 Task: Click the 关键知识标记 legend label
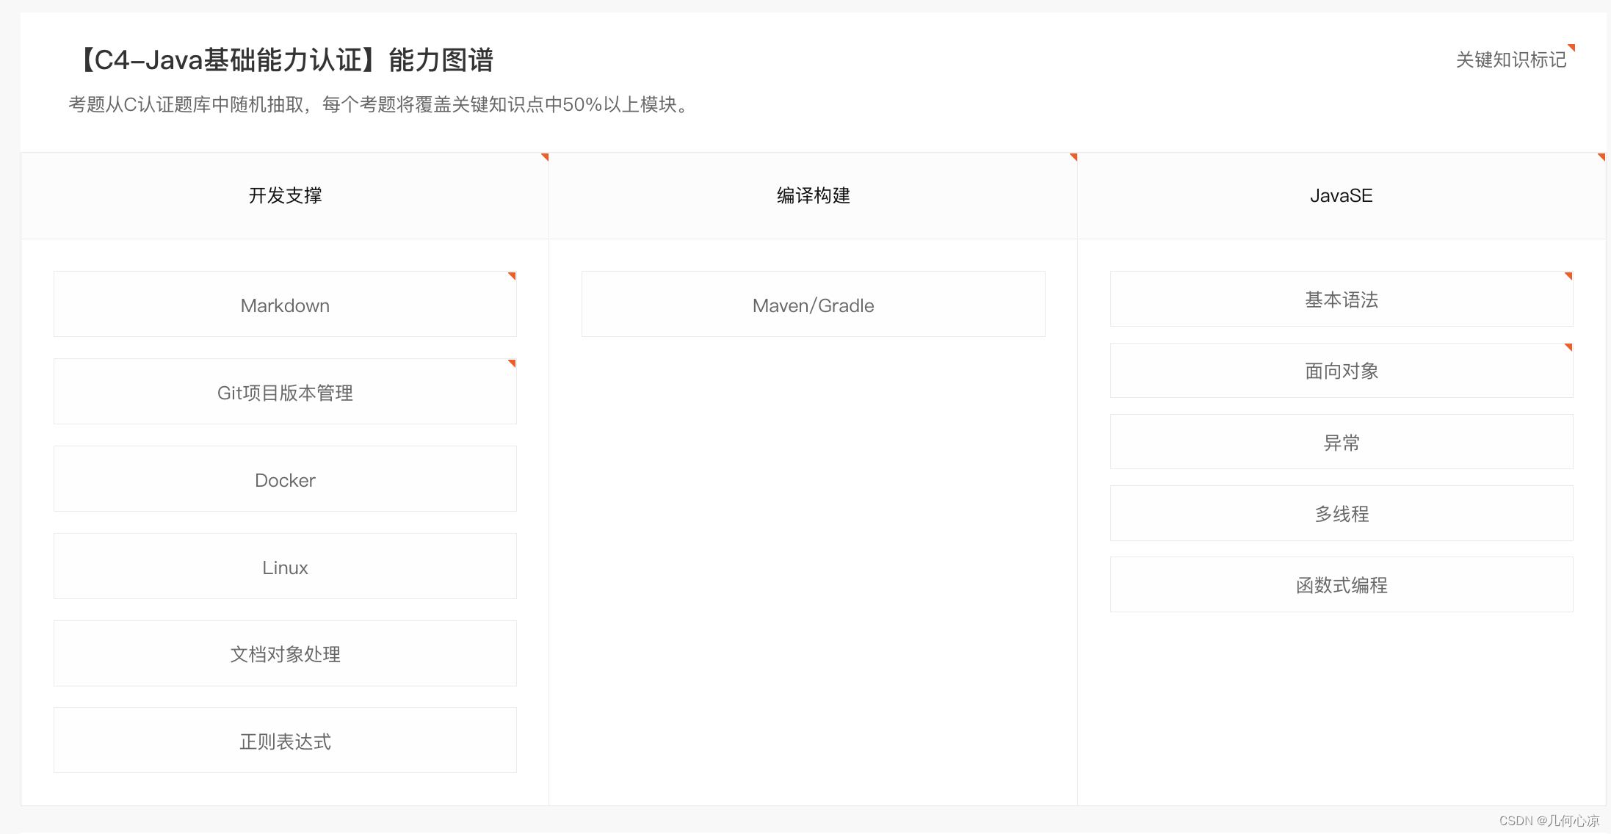pos(1511,59)
